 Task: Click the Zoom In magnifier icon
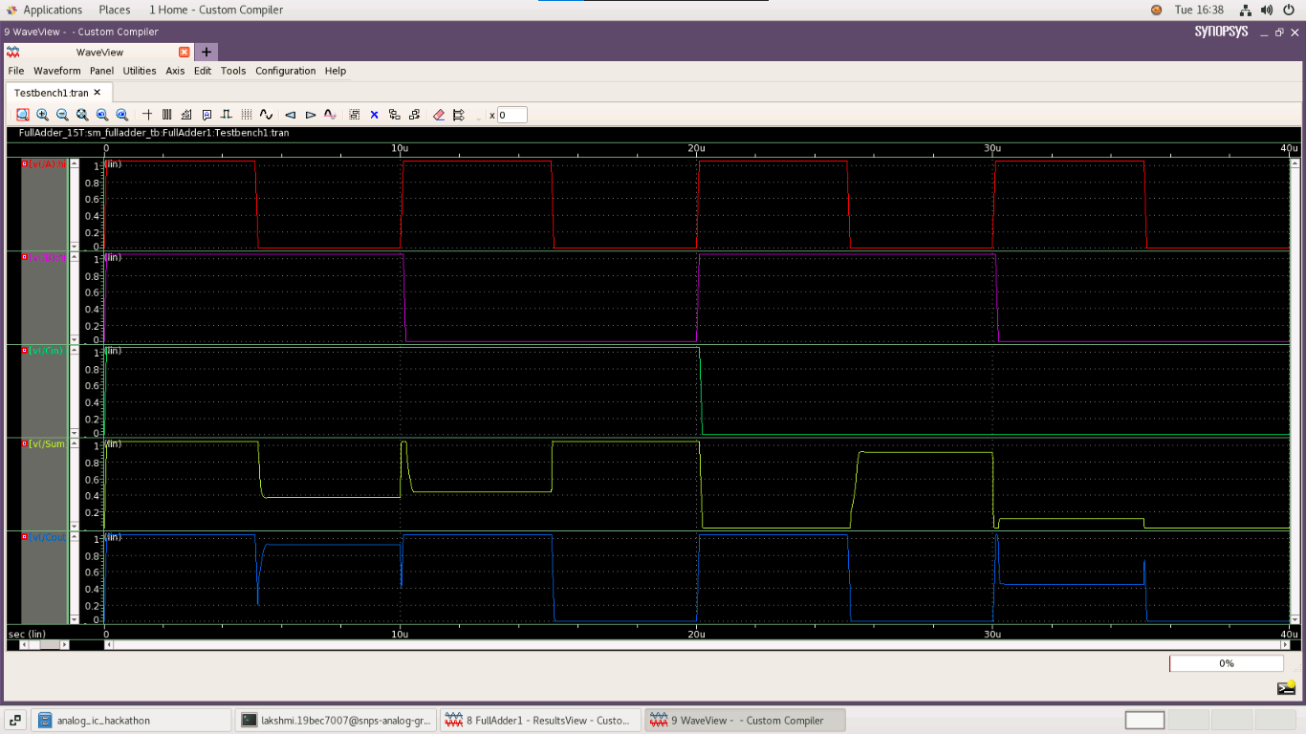point(42,114)
